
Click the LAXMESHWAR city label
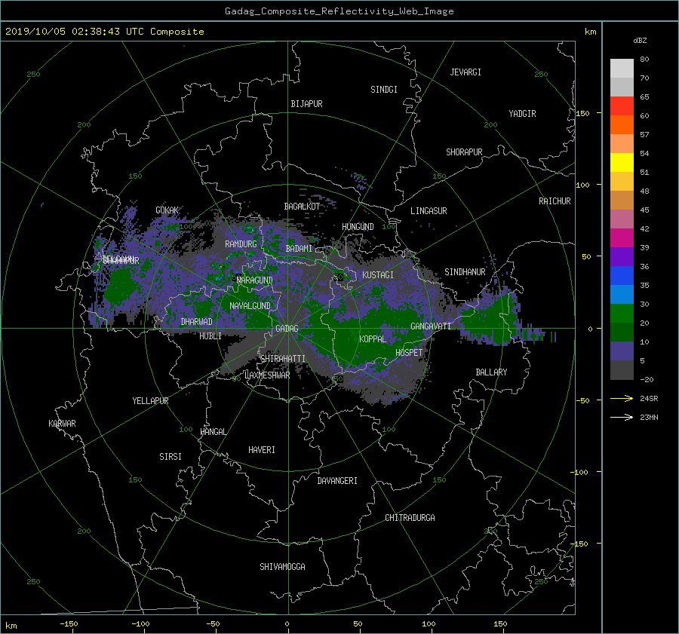pos(267,375)
